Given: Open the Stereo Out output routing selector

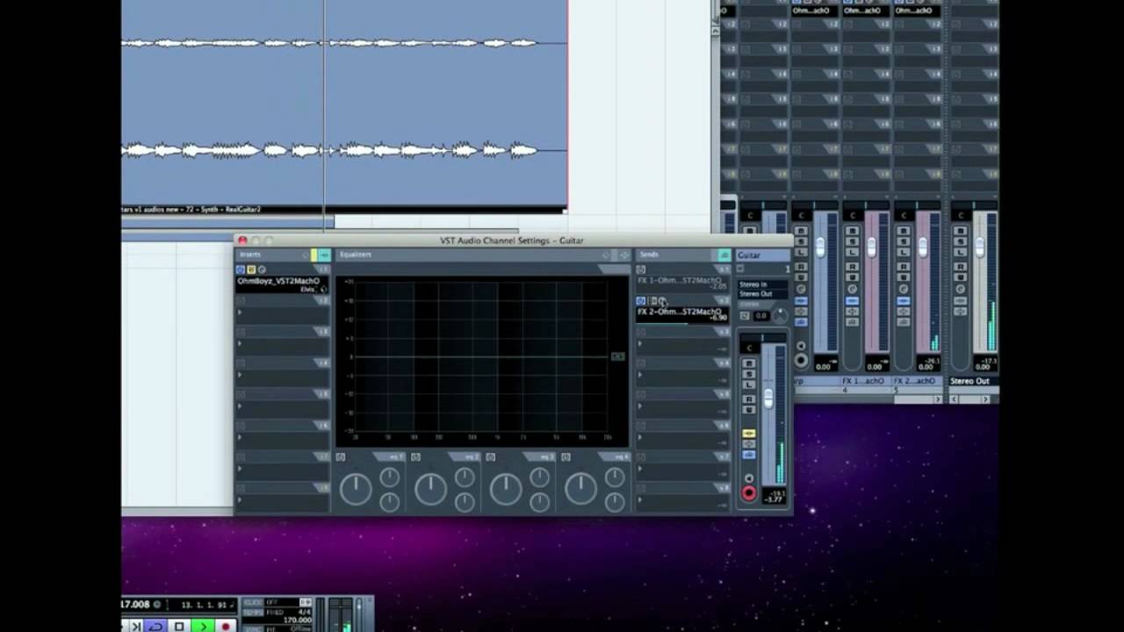Looking at the screenshot, I should (762, 293).
